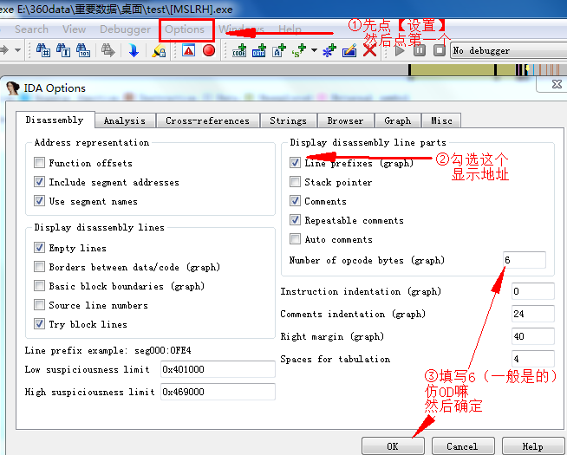
Task: Toggle the Comments checkbox
Action: coord(295,201)
